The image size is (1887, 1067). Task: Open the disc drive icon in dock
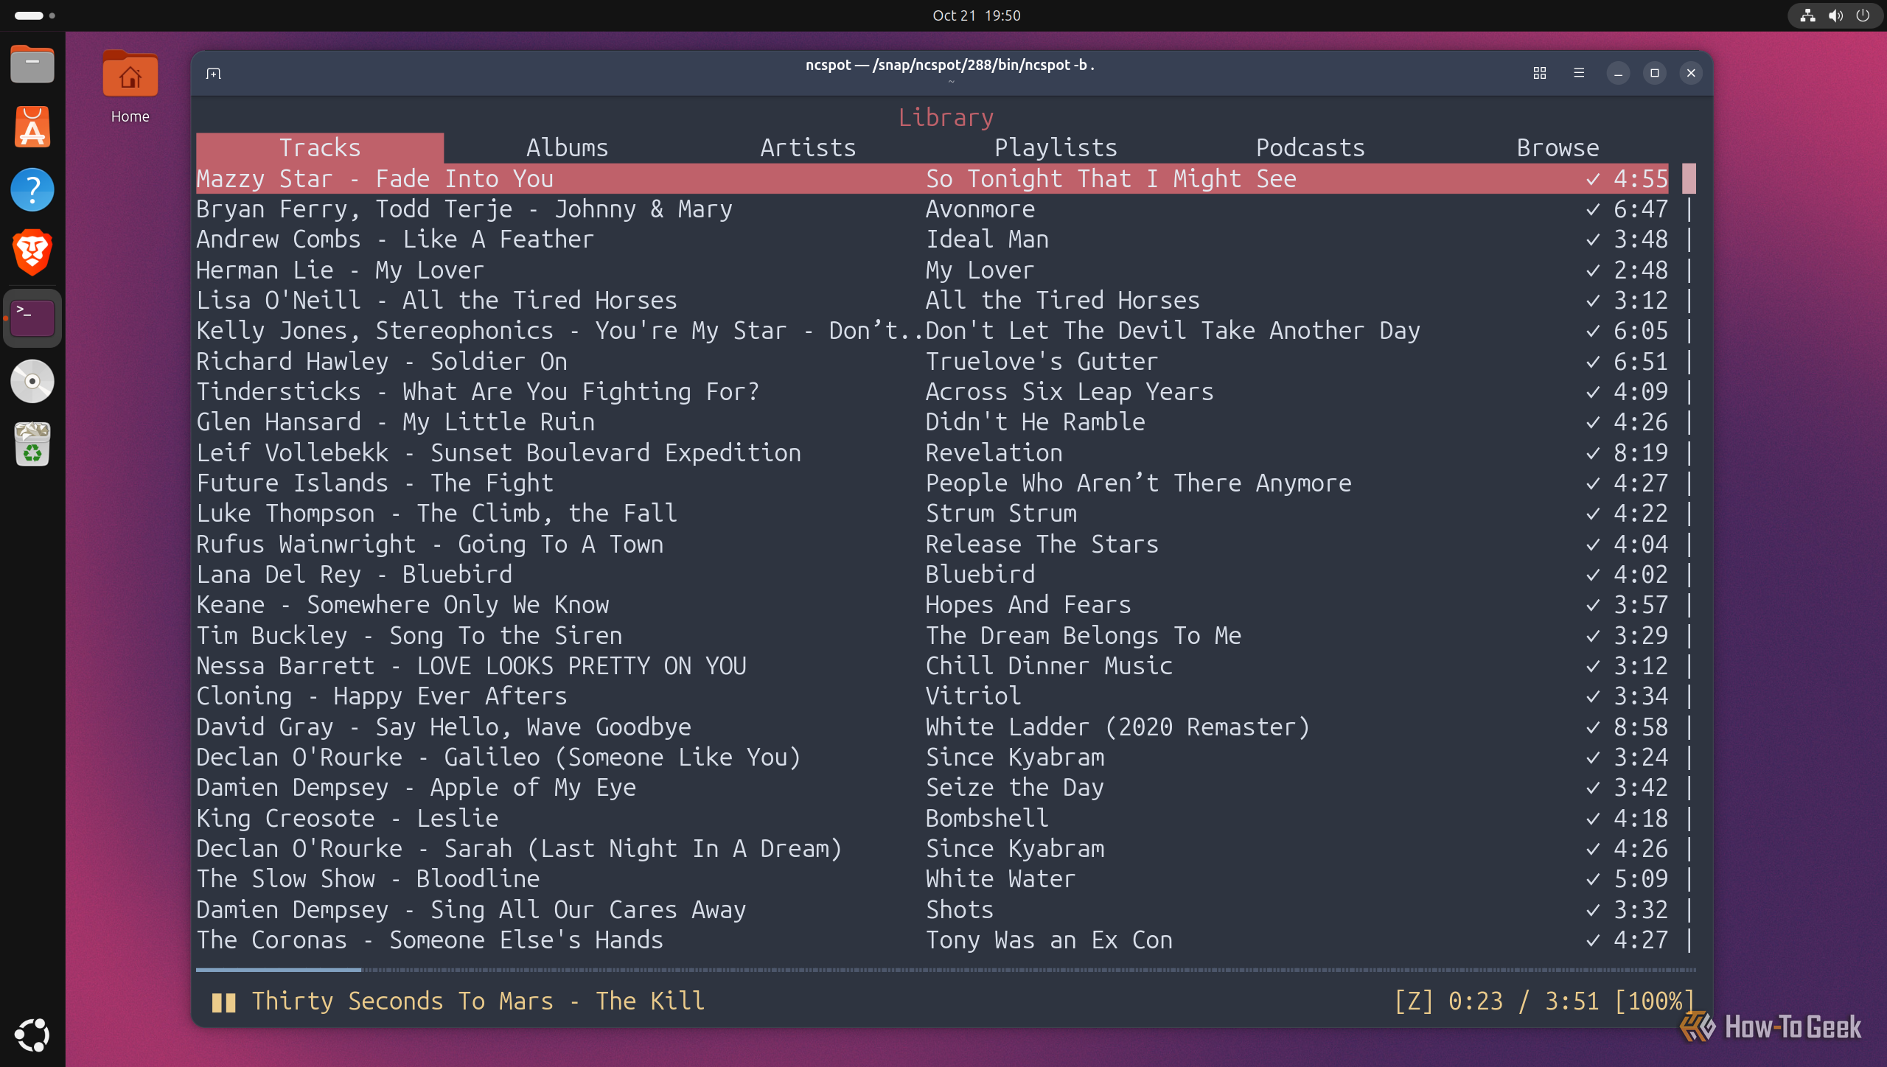pyautogui.click(x=32, y=381)
